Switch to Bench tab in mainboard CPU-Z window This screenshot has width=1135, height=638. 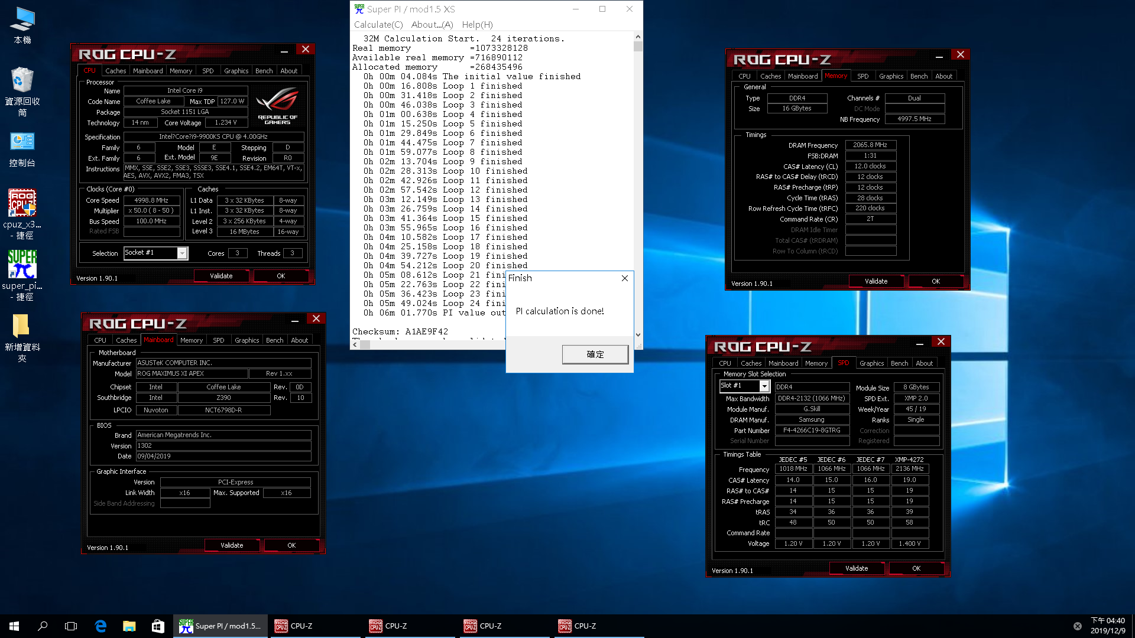(x=274, y=340)
